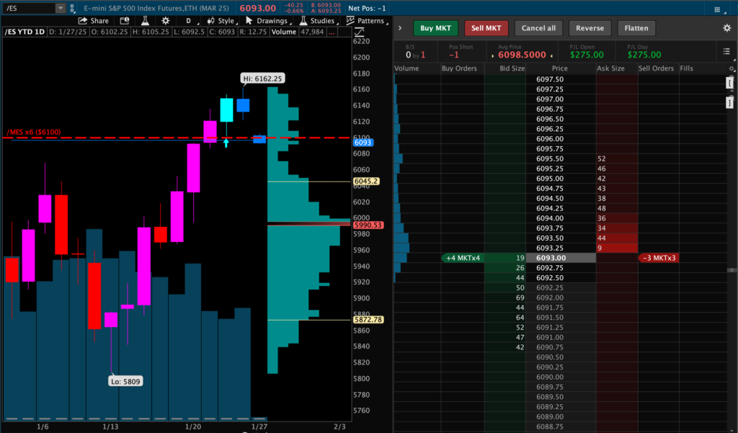738x433 pixels.
Task: Click the red -3 MKTx3 sell order marker
Action: [x=658, y=258]
